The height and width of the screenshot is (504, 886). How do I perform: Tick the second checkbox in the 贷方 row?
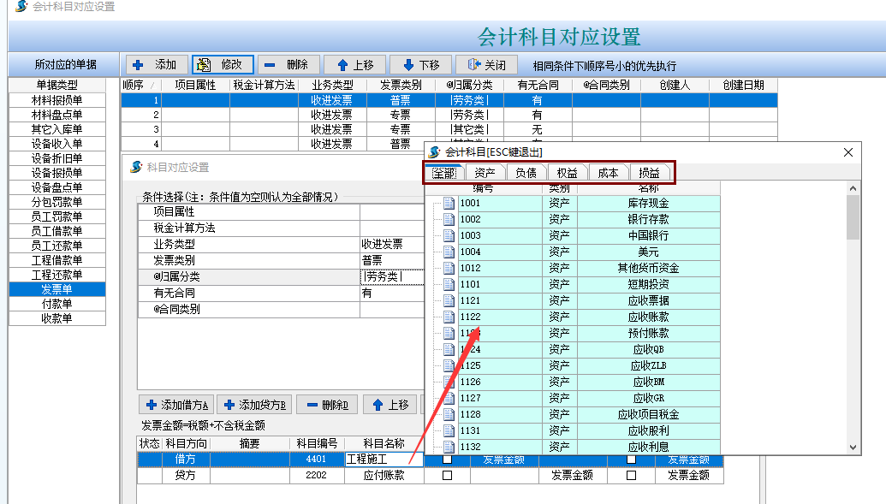coord(631,476)
